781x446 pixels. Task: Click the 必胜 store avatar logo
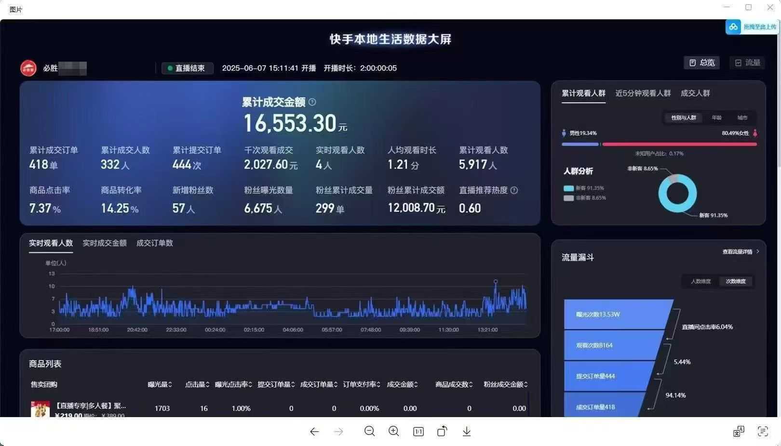(x=28, y=68)
